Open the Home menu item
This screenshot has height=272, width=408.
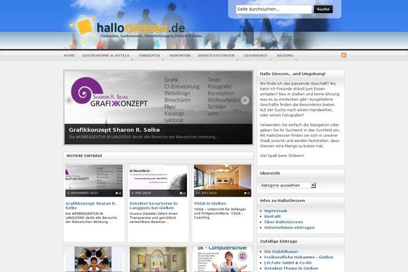click(x=69, y=56)
